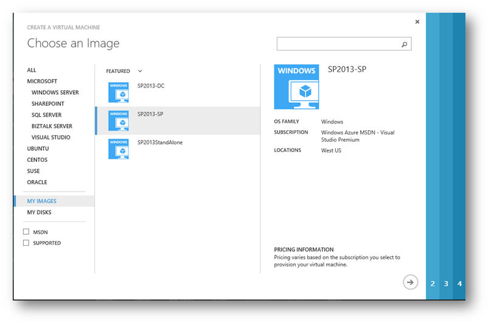This screenshot has width=491, height=326.
Task: Click the Choose an Image heading
Action: coord(73,43)
